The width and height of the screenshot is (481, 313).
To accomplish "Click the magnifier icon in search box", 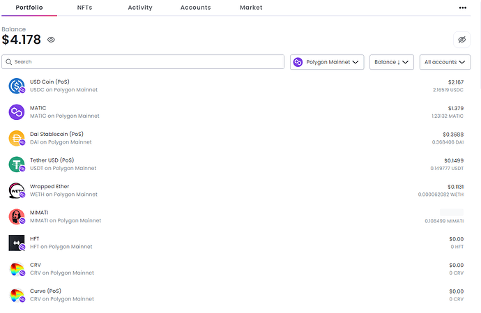I will coord(9,62).
